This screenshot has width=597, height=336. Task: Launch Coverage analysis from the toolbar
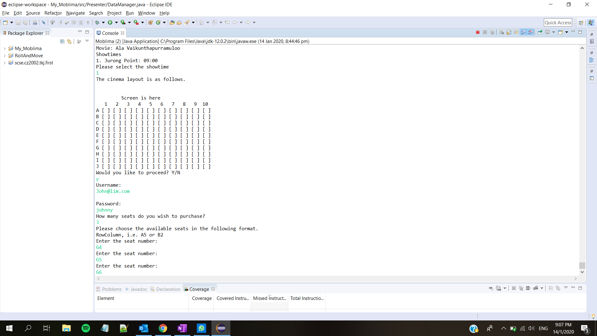tap(123, 22)
